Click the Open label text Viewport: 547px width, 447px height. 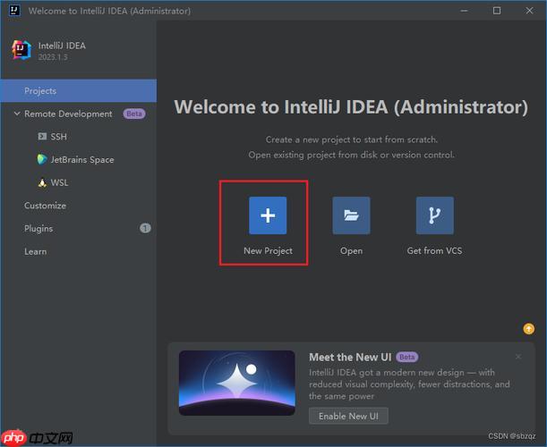coord(351,251)
